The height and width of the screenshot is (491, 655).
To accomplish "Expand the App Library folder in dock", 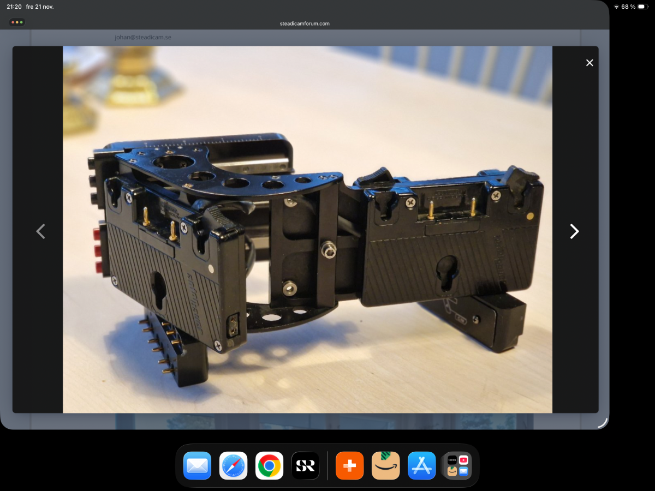I will coord(457,465).
